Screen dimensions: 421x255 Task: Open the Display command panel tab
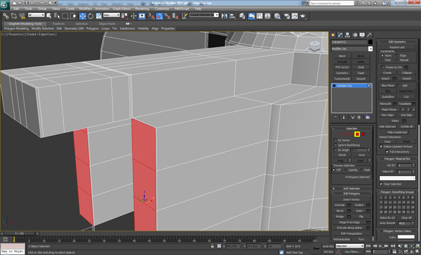362,35
